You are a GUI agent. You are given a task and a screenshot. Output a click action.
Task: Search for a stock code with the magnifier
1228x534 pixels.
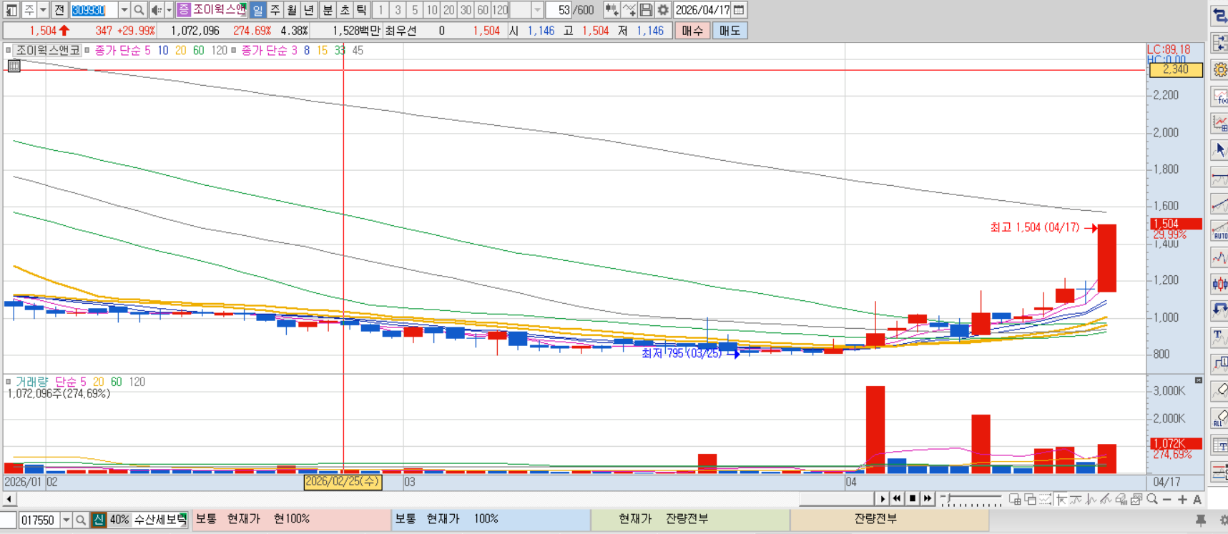click(x=139, y=10)
